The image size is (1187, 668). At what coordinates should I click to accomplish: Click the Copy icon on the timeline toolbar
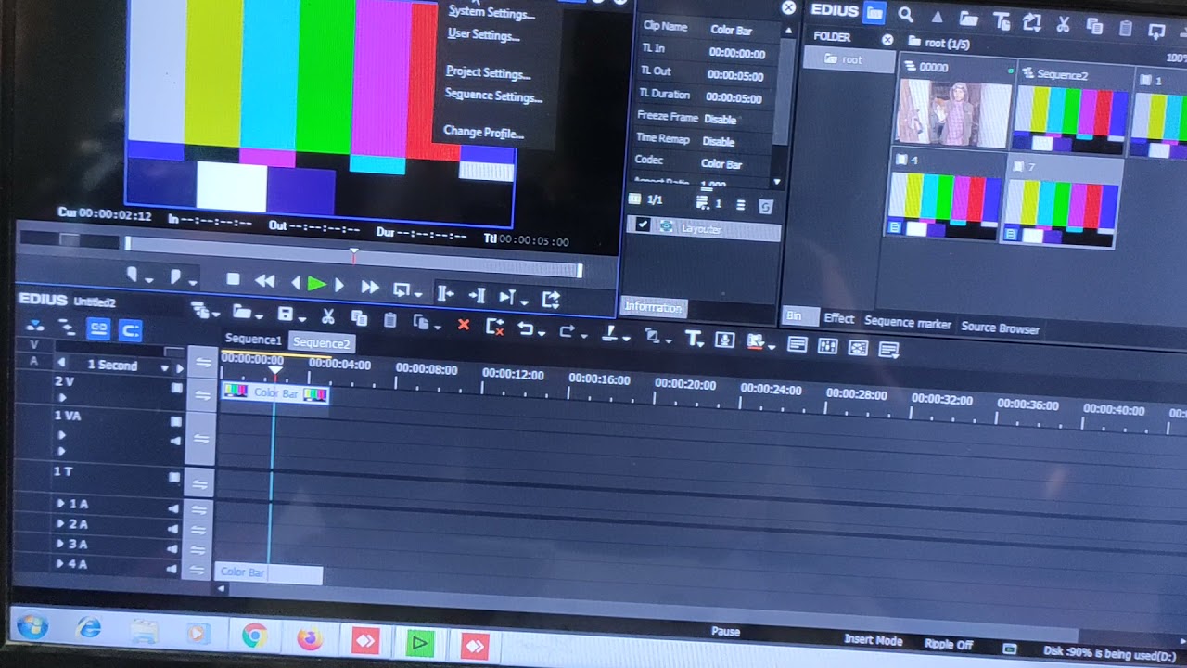(359, 319)
